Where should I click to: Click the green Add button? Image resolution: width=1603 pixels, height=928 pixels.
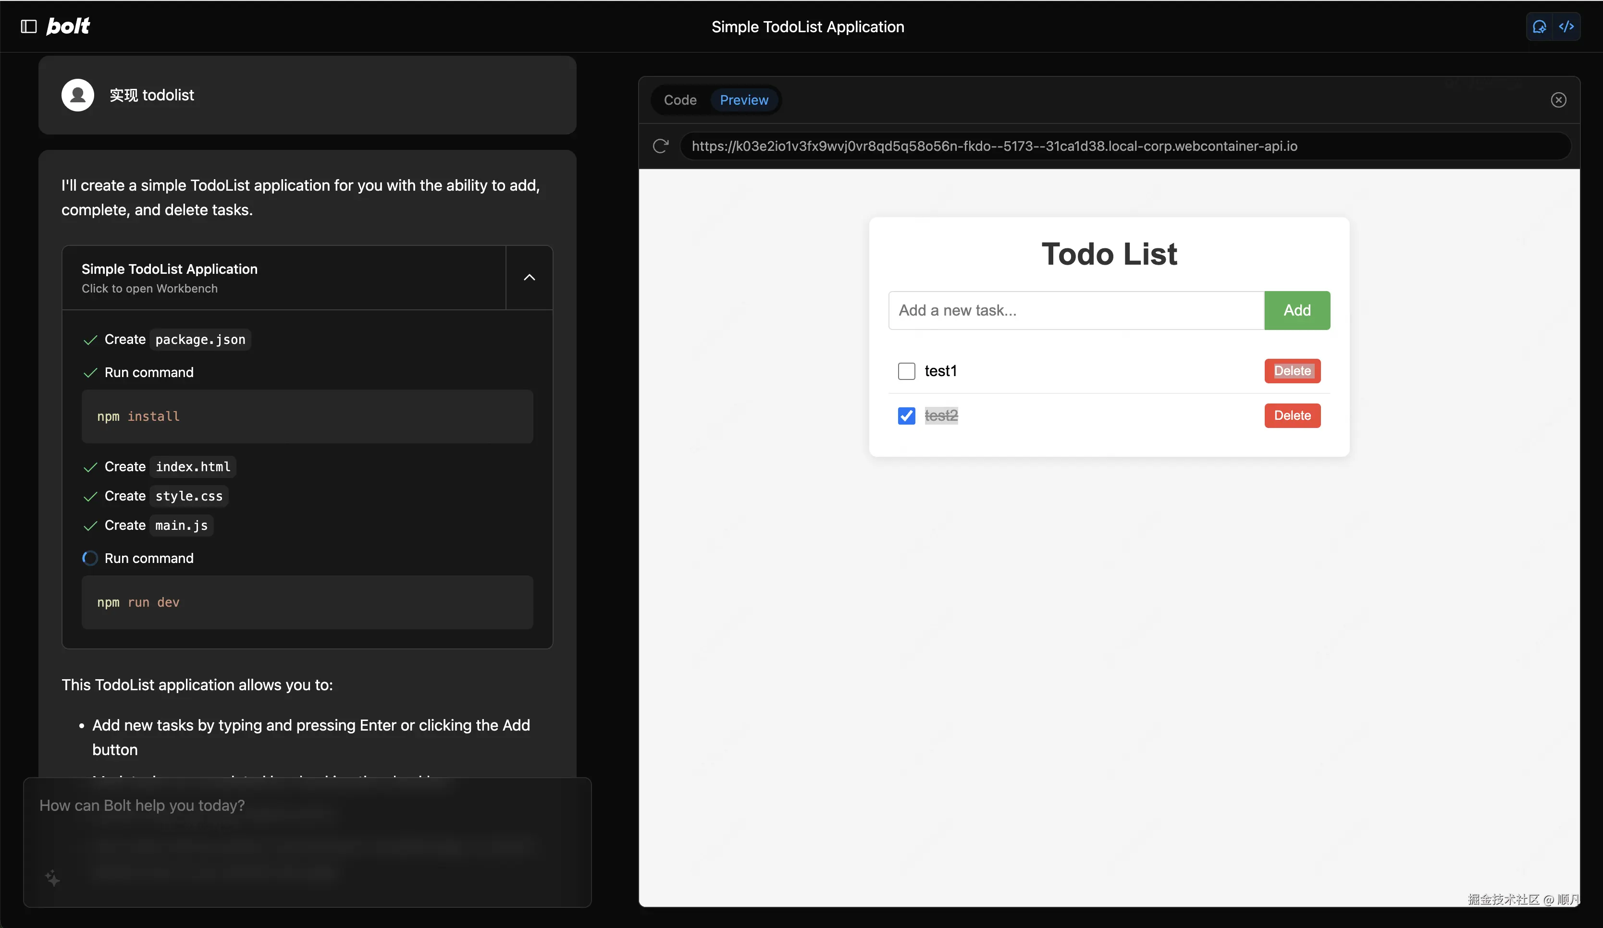tap(1296, 310)
